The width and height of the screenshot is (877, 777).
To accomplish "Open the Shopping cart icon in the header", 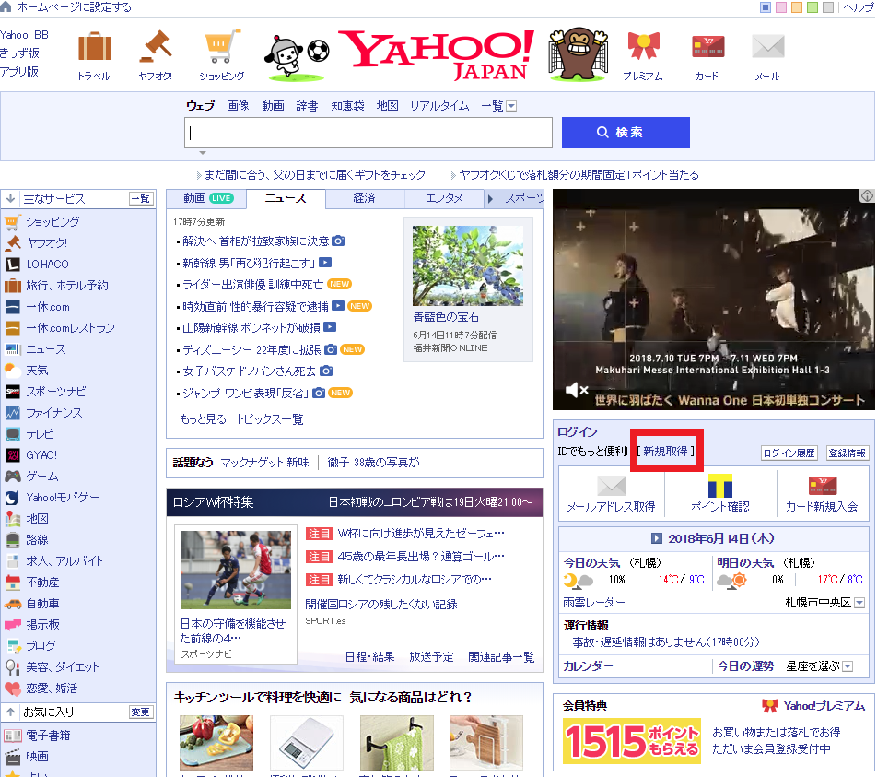I will tap(222, 46).
